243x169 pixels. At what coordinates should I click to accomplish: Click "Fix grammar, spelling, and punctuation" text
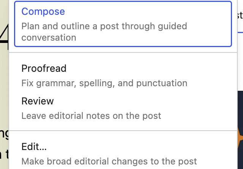point(104,83)
